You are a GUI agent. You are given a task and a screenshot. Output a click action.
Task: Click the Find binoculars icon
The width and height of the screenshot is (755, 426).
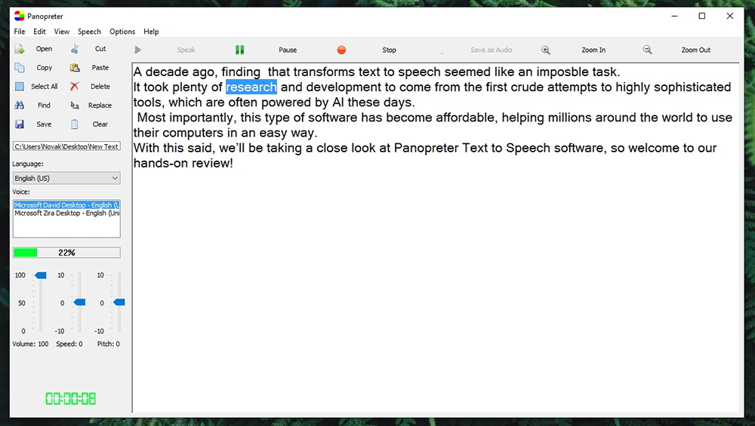(20, 106)
